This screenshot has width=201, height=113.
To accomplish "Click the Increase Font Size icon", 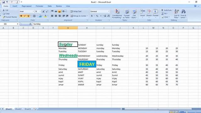I will (x=43, y=11).
